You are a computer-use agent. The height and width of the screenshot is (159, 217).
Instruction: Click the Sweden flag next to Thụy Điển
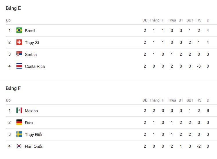pyautogui.click(x=19, y=134)
